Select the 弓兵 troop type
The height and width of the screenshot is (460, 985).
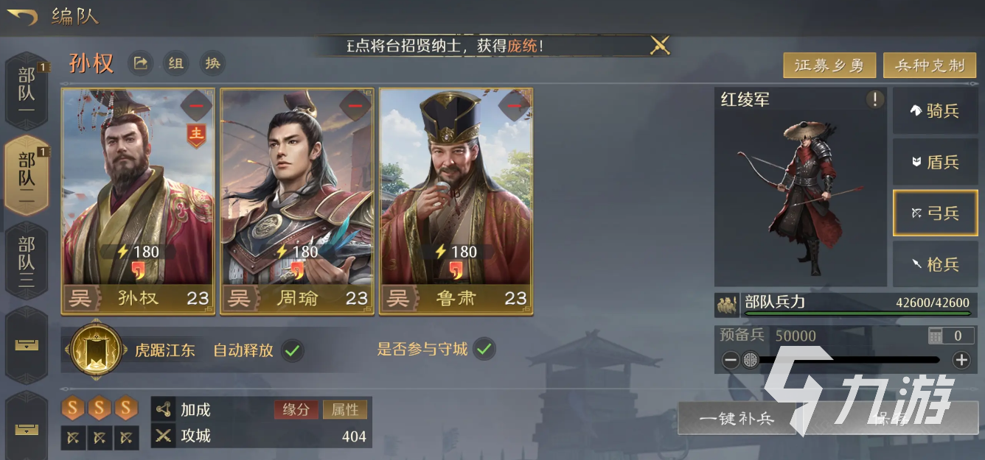point(936,213)
